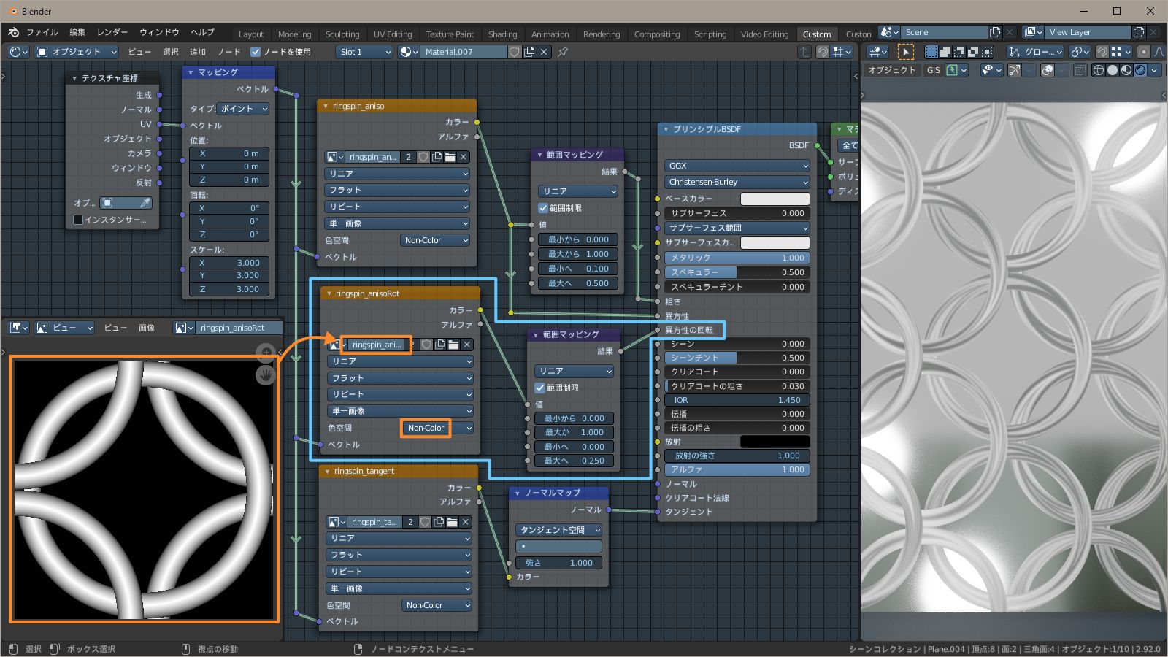Click the parent node tree arrow icon

click(x=804, y=52)
